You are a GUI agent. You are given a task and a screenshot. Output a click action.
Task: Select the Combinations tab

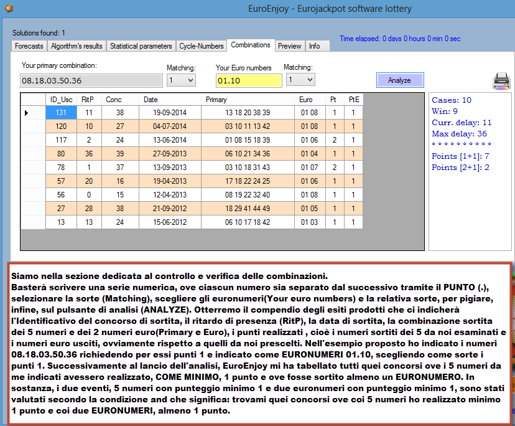[x=251, y=45]
